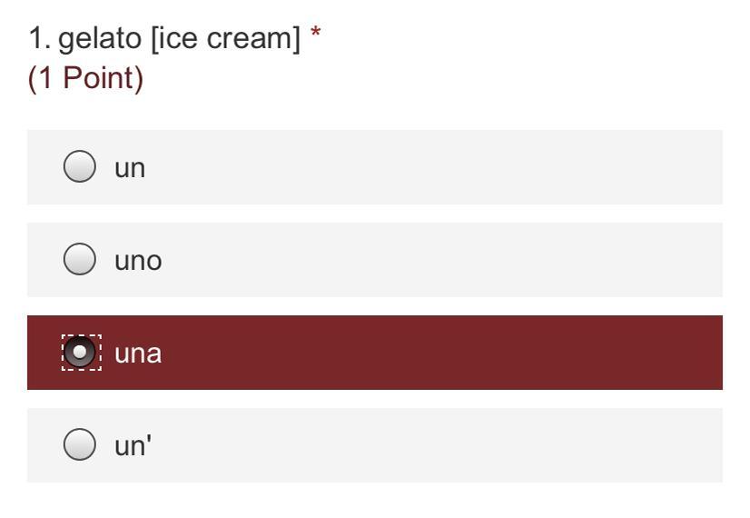Click the question title 'gelato [ice cream]'
Screen dimensions: 750x518
pos(180,38)
